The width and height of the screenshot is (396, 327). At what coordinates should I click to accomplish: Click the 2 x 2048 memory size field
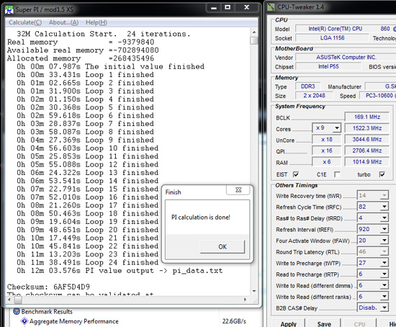314,96
